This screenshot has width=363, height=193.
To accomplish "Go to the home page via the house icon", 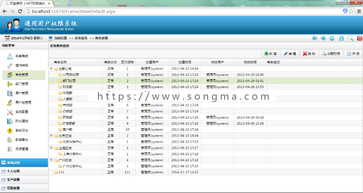I will click(x=341, y=38).
